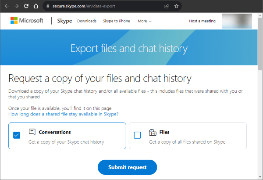263x180 pixels.
Task: Reload the current page
Action: 26,6
